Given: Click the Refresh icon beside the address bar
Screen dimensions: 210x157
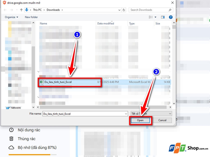Looking at the screenshot, I should coord(123,10).
